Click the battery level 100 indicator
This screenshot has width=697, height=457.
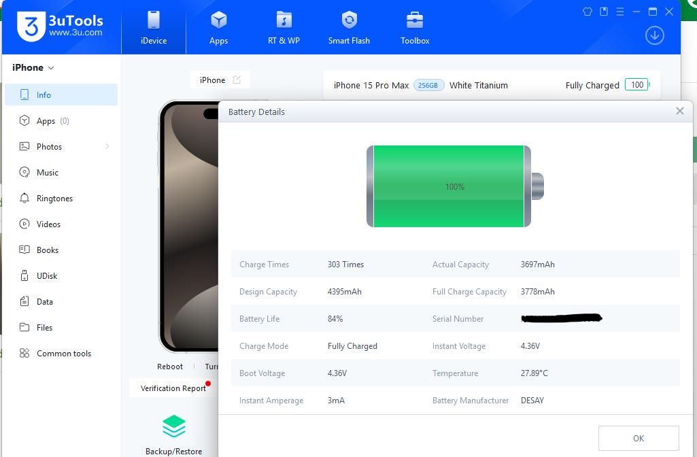(637, 84)
